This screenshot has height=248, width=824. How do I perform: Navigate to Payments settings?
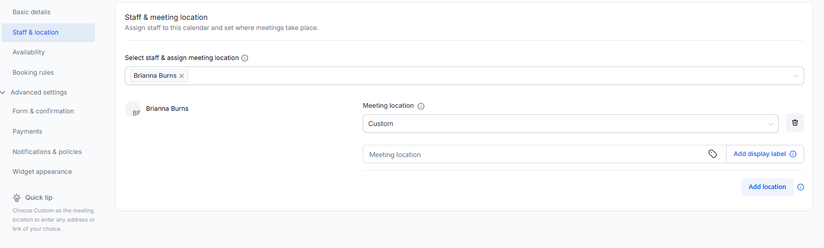[28, 132]
